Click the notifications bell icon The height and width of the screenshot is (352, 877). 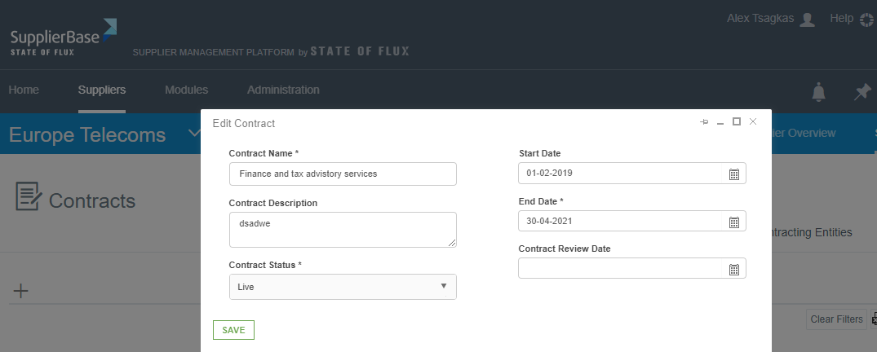pyautogui.click(x=818, y=92)
